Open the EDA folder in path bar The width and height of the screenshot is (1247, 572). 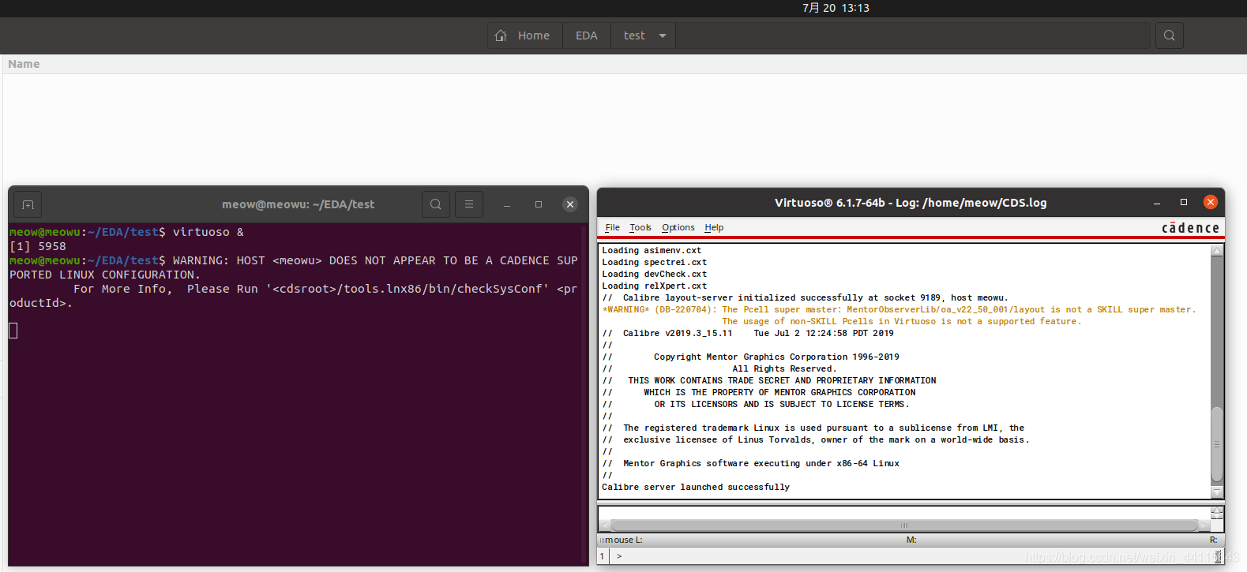pyautogui.click(x=586, y=36)
